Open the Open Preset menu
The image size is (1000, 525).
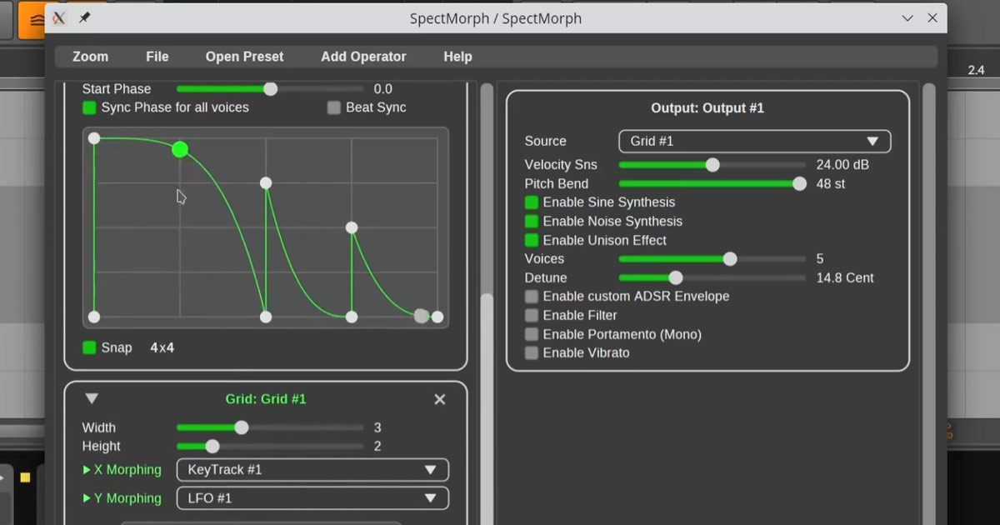(x=244, y=57)
